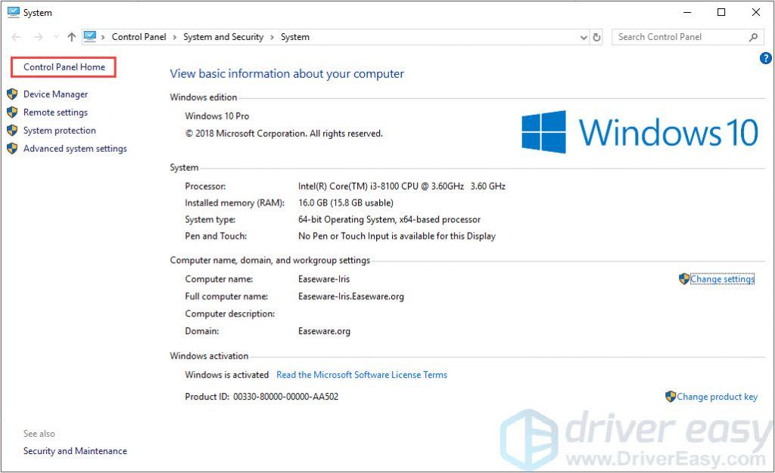
Task: Select Control Panel breadcrumb
Action: (x=139, y=37)
